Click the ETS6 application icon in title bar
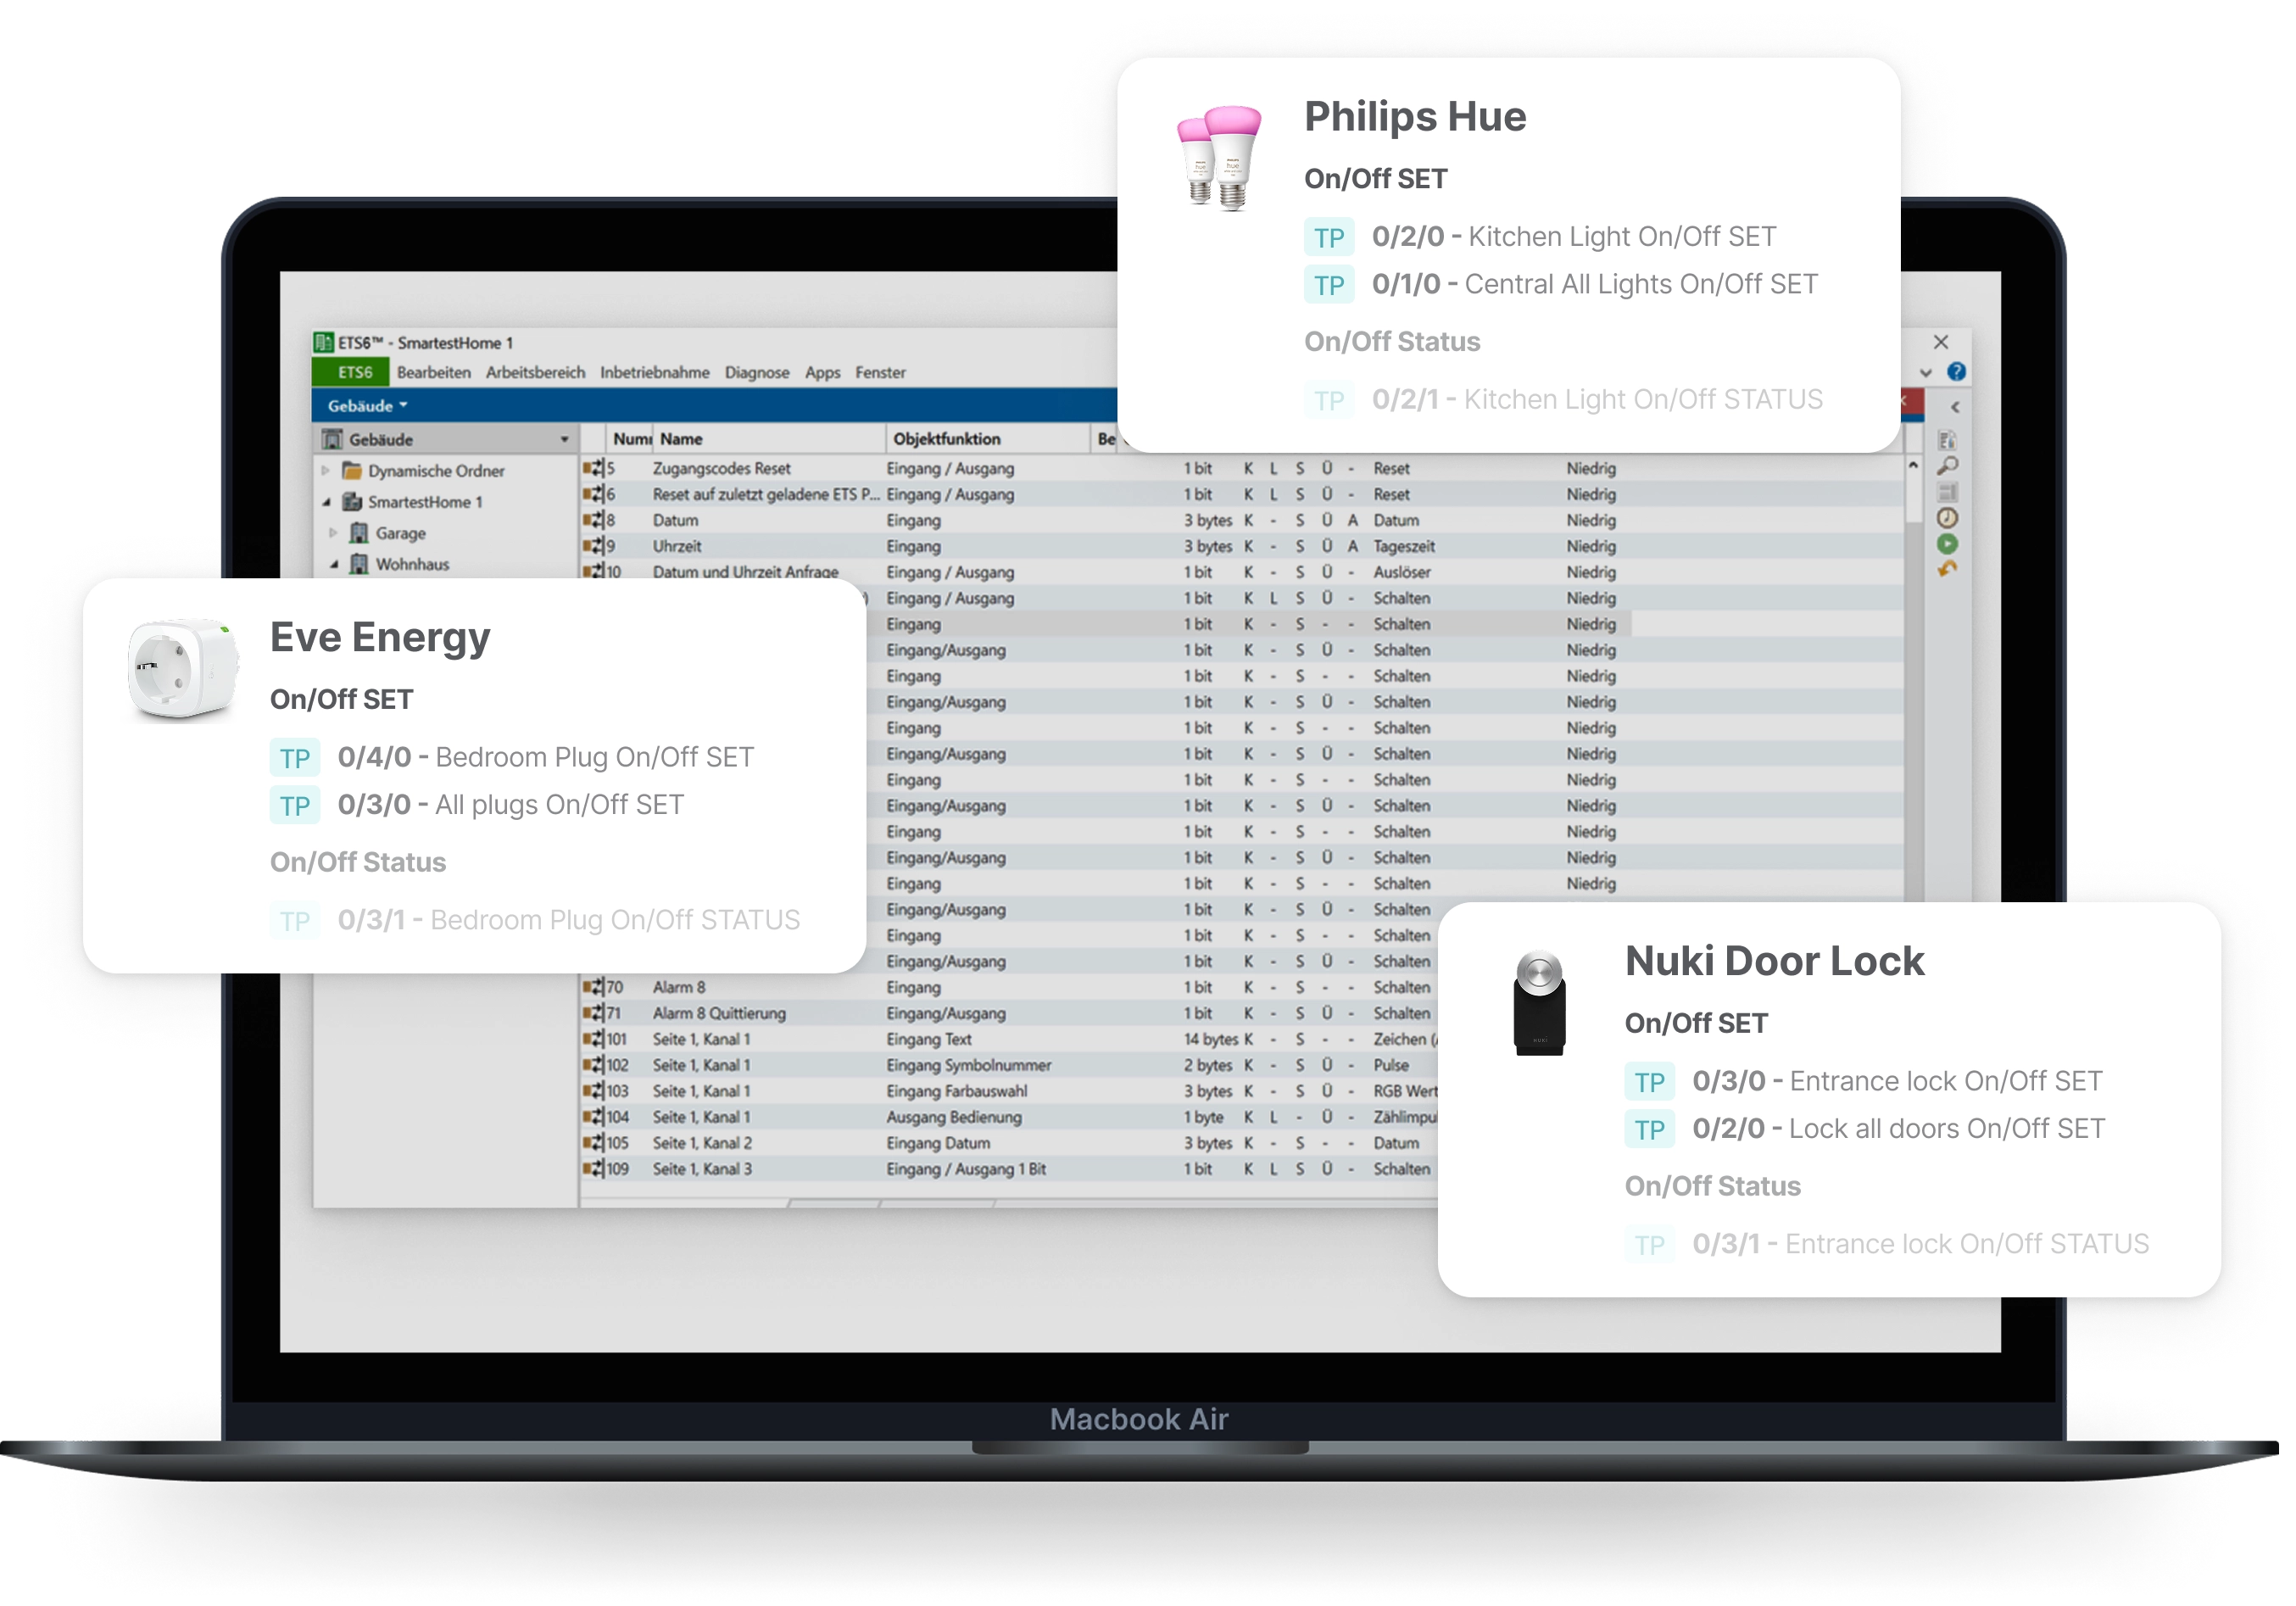Viewport: 2296px width, 1606px height. [x=326, y=345]
